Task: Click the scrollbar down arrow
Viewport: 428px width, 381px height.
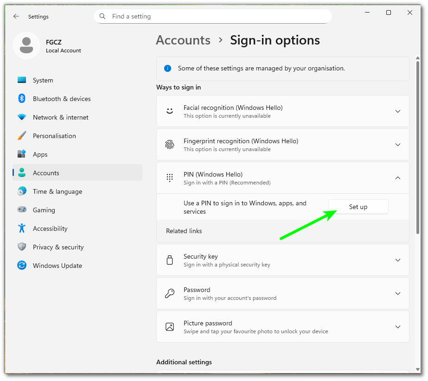Action: 418,369
